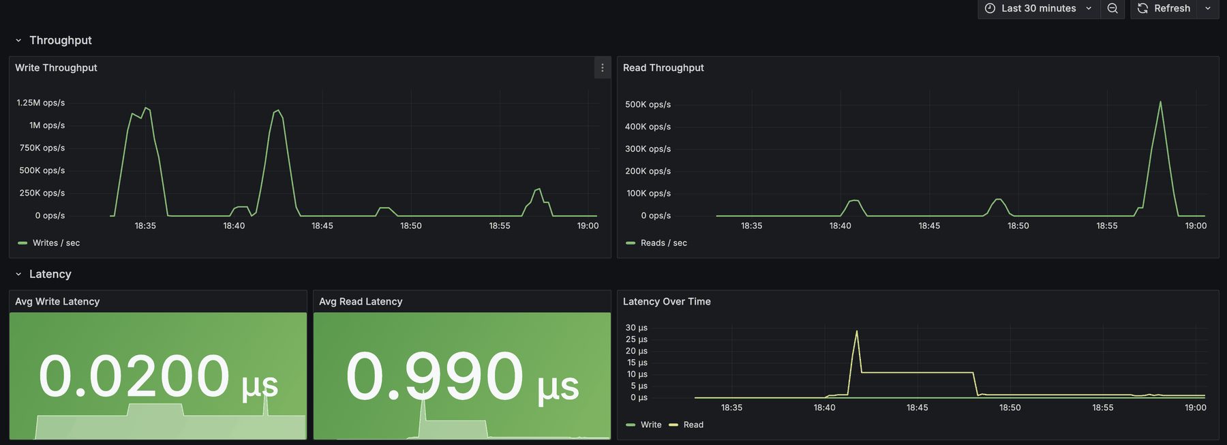Click the 15 µs latency axis label
Viewport: 1227px width, 445px height.
[x=637, y=363]
